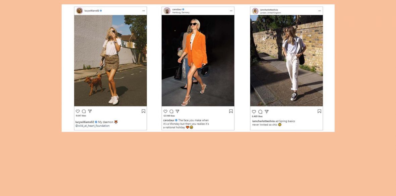Bookmark the lucywilliams02 post
Viewport: 396px width, 196px height.
143,111
